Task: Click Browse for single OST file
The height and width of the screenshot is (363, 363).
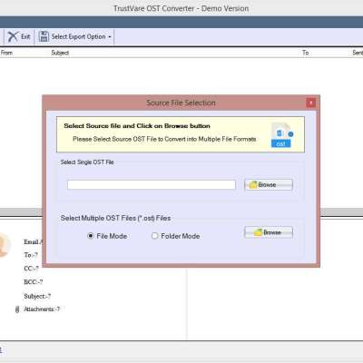Action: (269, 184)
